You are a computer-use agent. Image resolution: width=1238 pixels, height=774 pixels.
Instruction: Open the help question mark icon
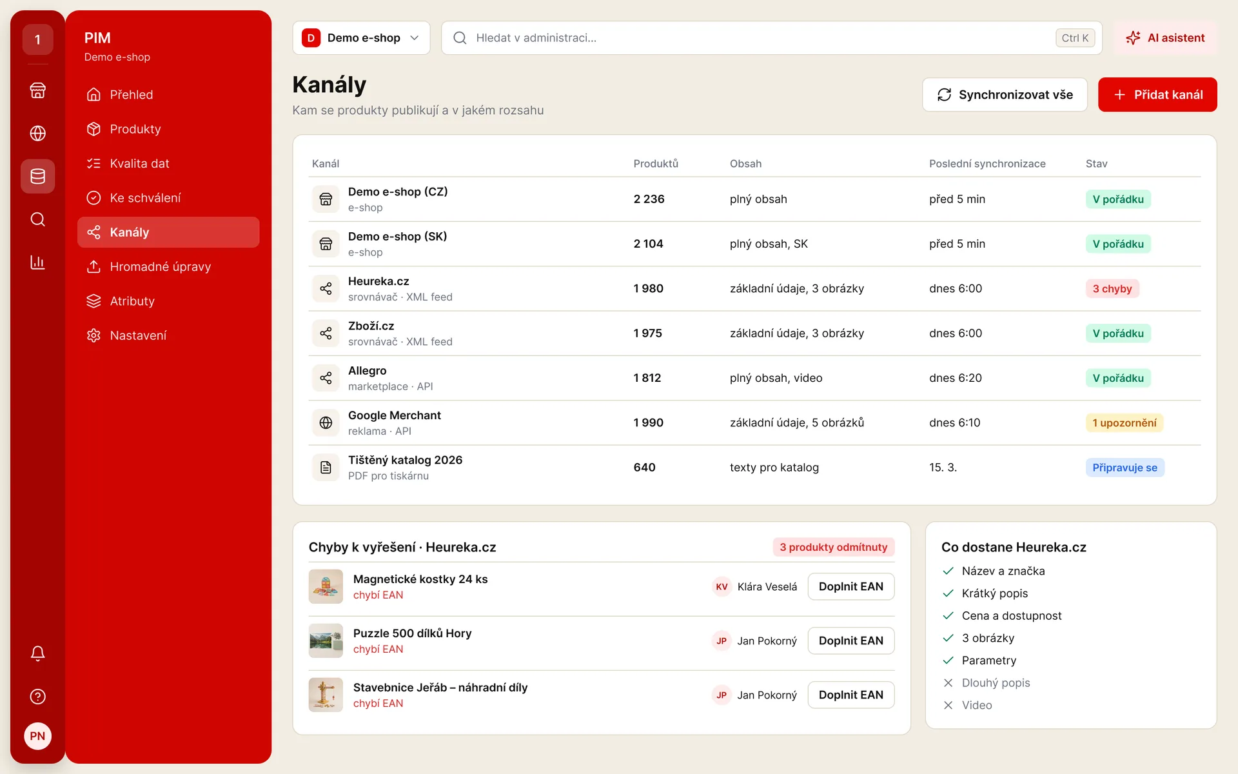pos(37,697)
